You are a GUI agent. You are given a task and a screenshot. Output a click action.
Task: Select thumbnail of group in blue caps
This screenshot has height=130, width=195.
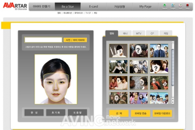pos(159,98)
